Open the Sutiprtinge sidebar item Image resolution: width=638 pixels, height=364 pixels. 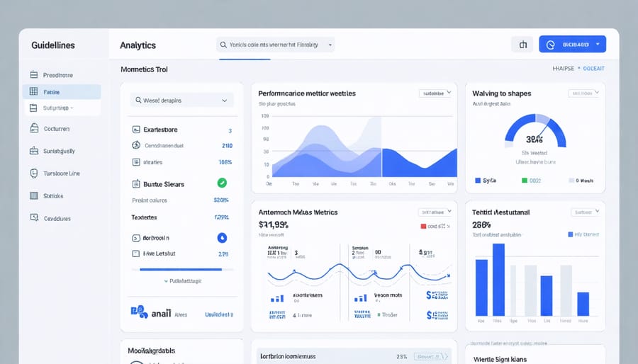point(62,108)
